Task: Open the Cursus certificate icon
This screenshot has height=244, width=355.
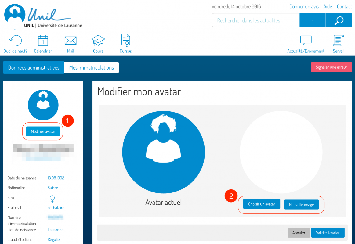Action: [125, 40]
